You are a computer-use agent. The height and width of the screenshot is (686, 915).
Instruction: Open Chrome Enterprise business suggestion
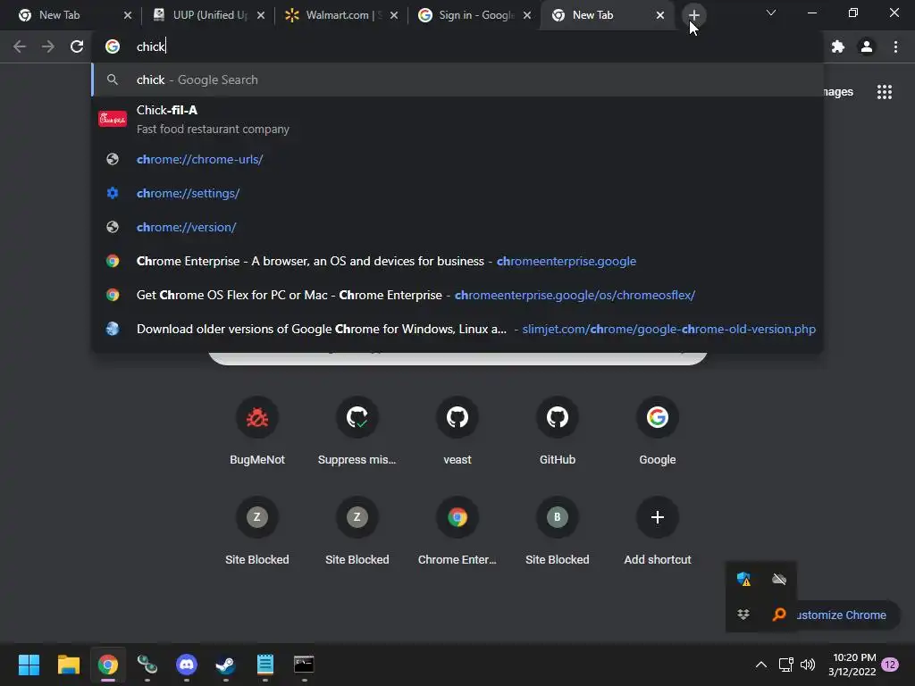457,261
